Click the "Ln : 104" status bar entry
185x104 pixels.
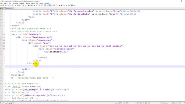137,103
